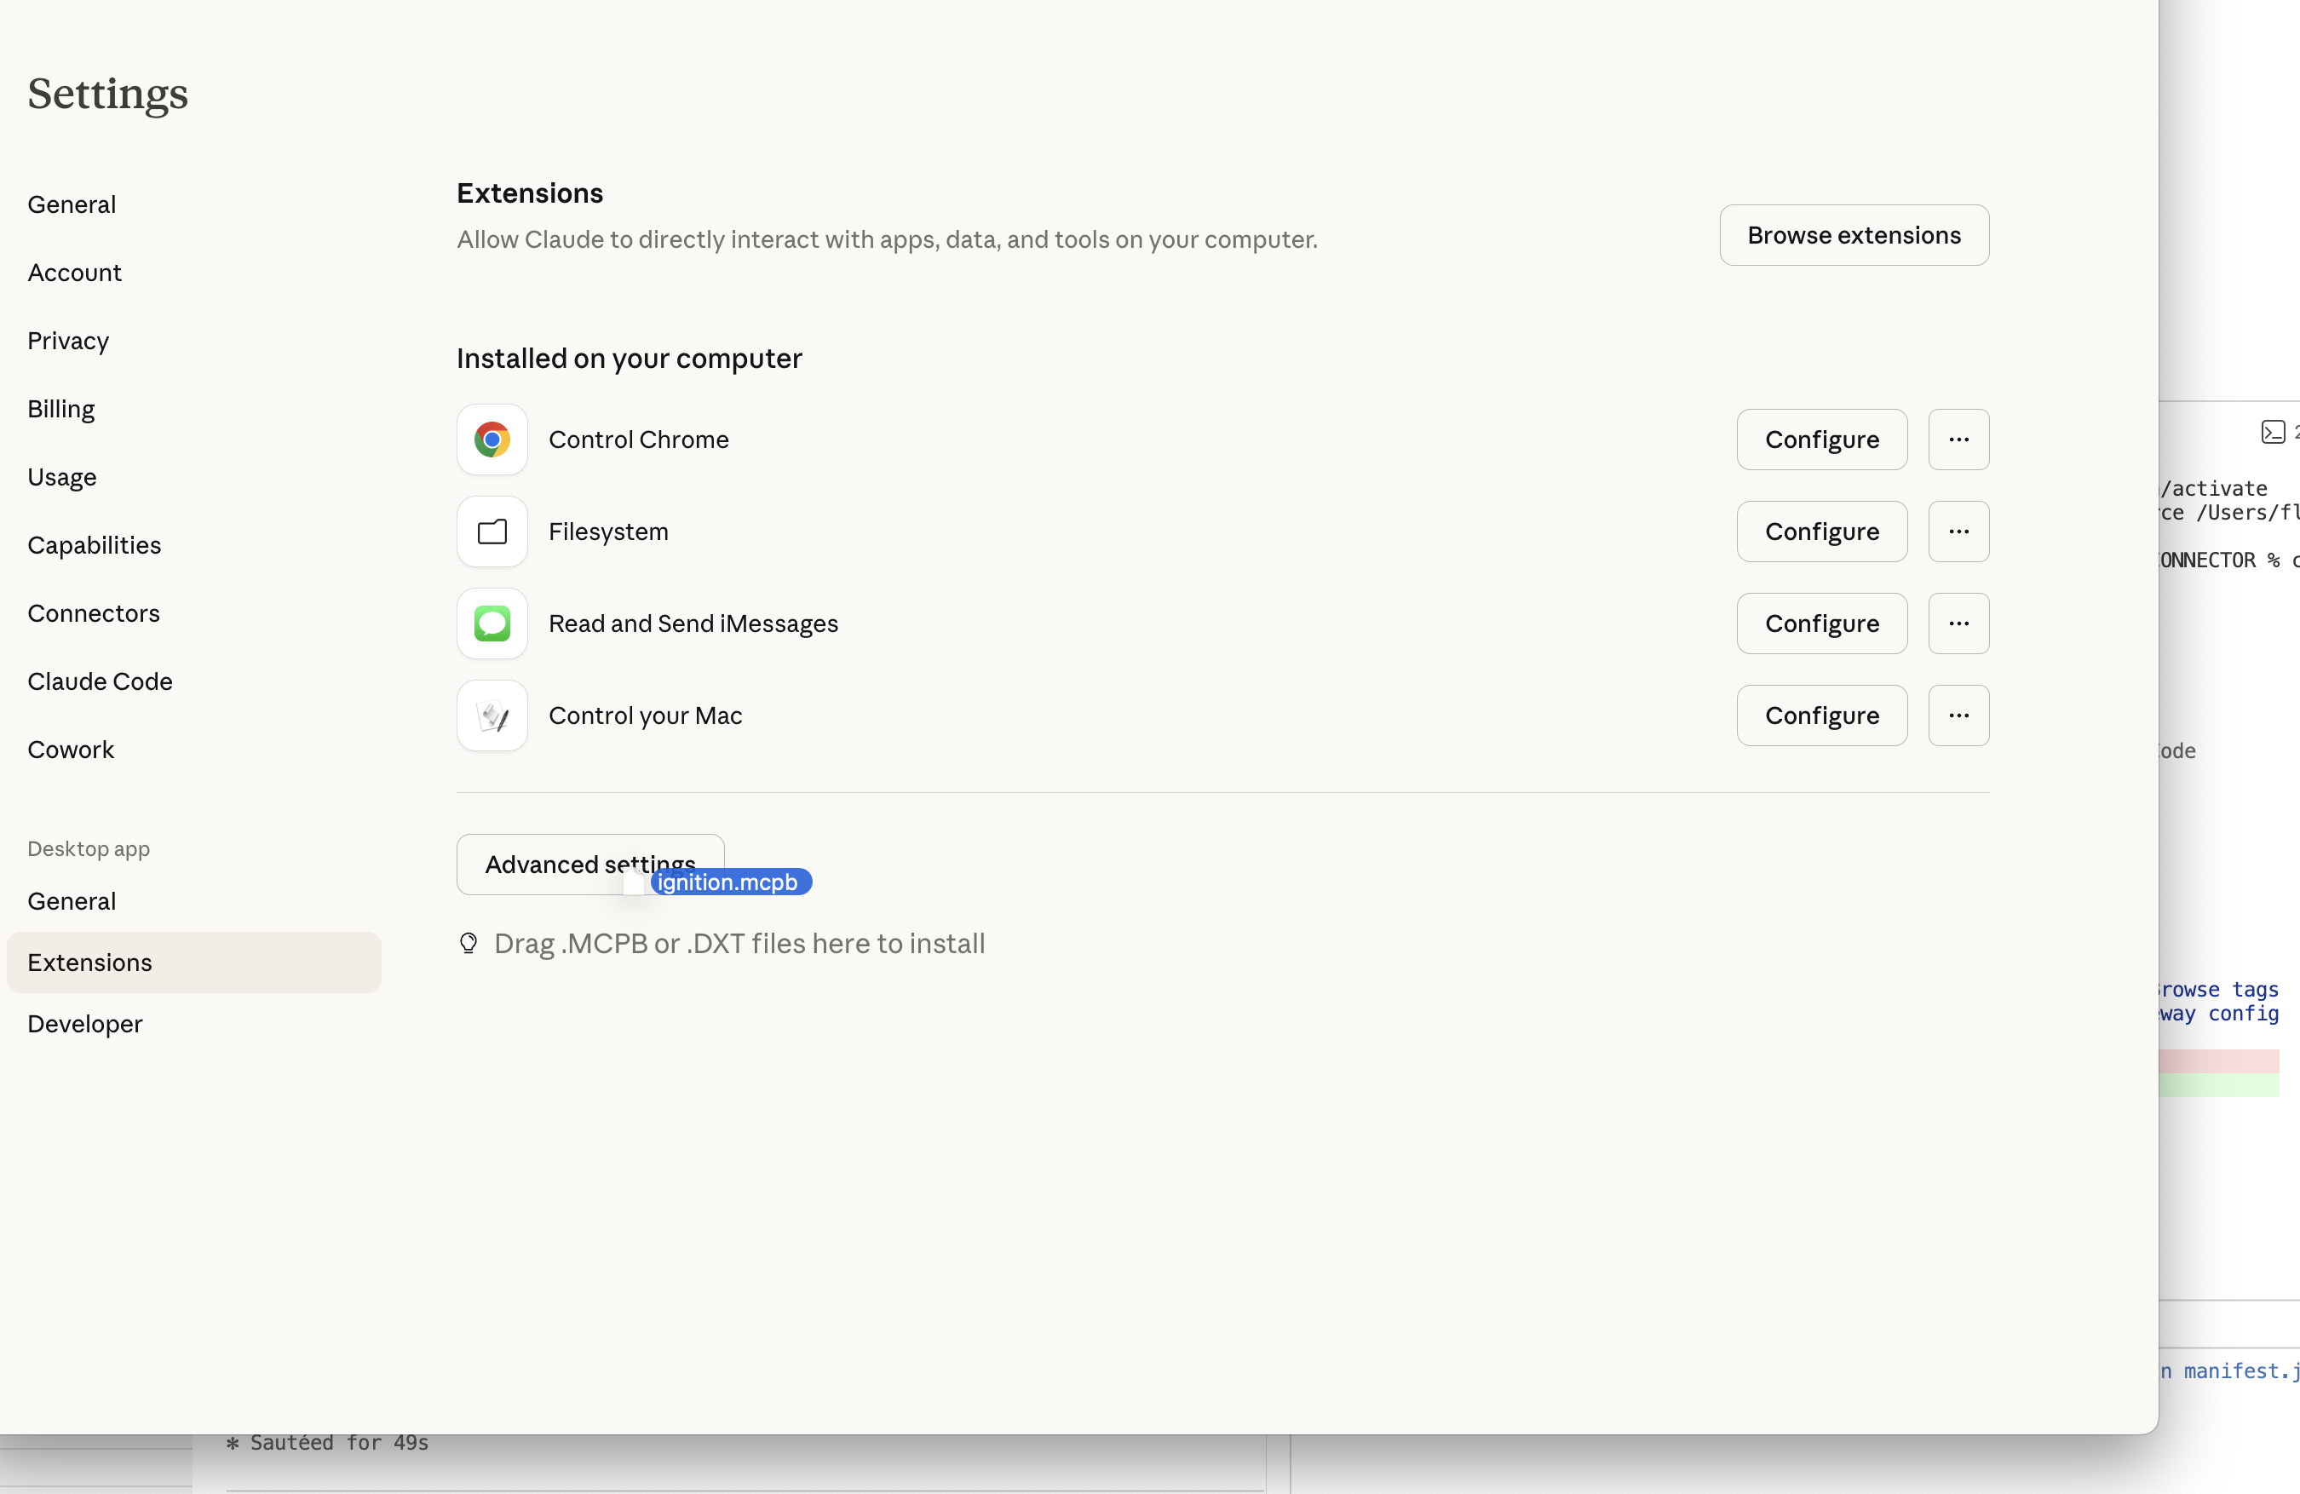2300x1494 pixels.
Task: Click the Filesystem folder icon
Action: click(x=492, y=532)
